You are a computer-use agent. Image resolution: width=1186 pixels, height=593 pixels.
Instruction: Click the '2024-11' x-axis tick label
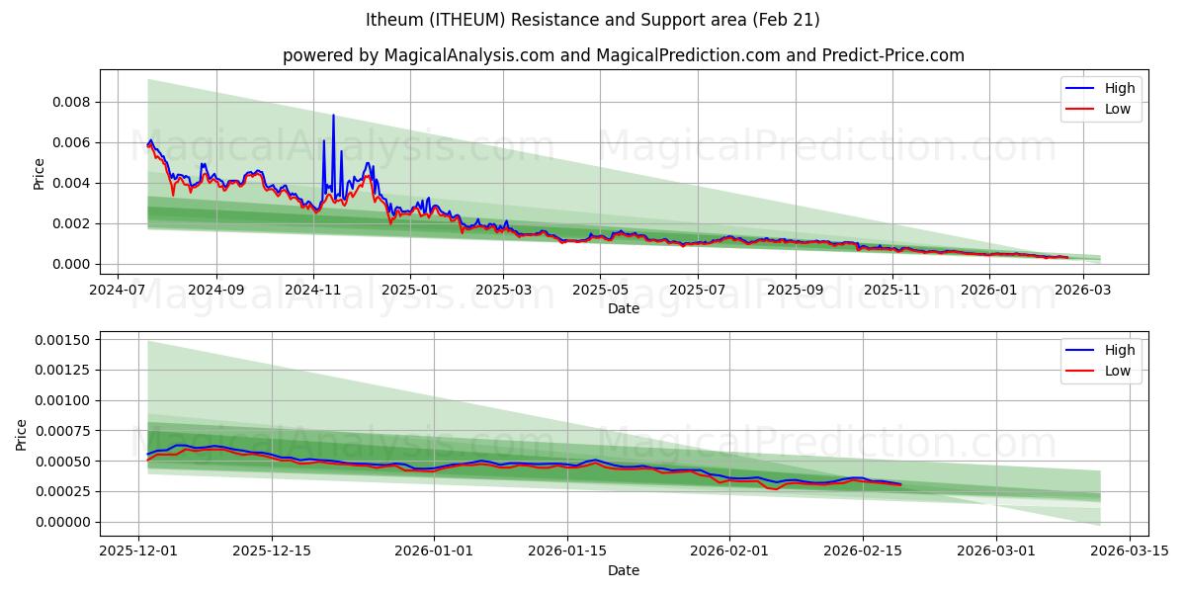(x=312, y=290)
